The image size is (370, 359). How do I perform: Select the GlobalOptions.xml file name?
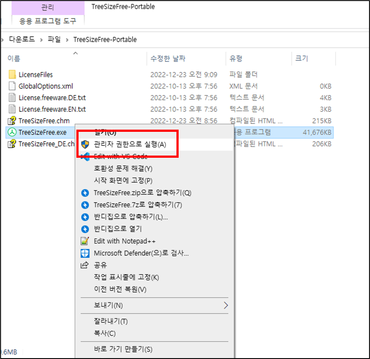[x=46, y=86]
